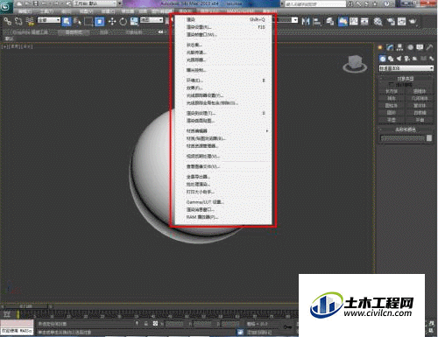The height and width of the screenshot is (337, 438).
Task: Switch to the Motion panel tab
Action: [x=410, y=47]
